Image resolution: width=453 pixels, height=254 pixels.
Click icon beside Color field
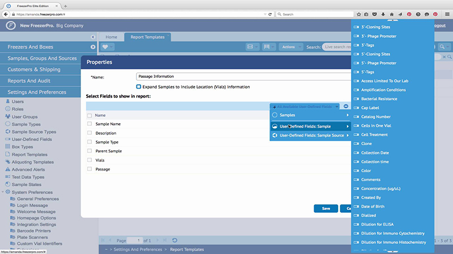(x=356, y=170)
